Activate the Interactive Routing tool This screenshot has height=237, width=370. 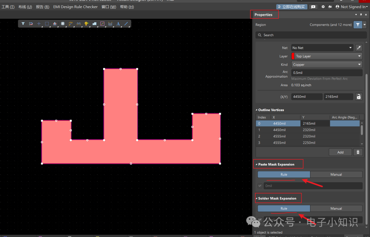point(71,24)
